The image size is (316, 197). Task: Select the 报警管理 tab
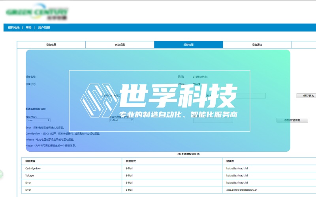(188, 45)
